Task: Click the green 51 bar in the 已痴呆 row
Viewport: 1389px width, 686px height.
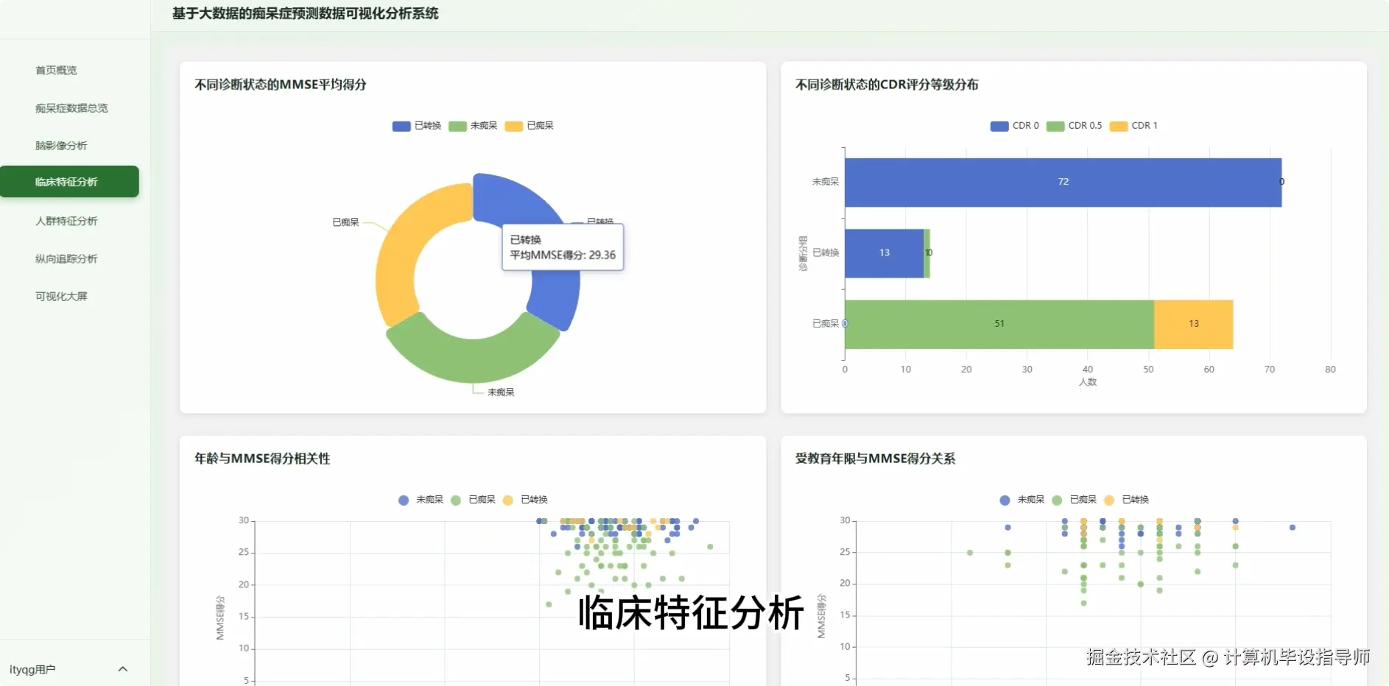Action: click(999, 323)
